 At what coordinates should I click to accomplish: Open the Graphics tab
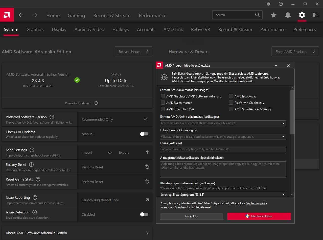[x=35, y=30]
